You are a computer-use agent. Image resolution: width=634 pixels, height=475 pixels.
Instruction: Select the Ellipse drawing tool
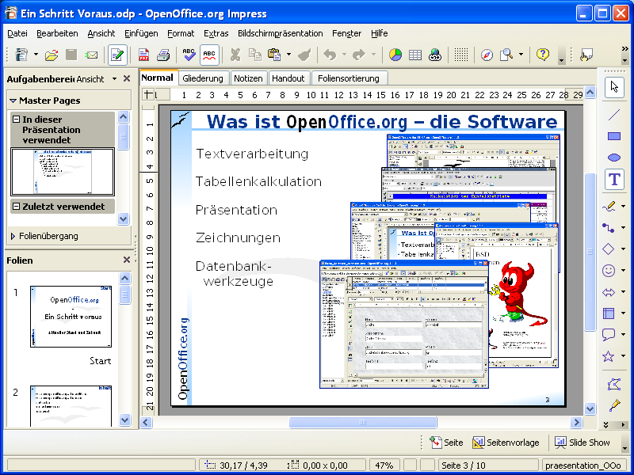pyautogui.click(x=614, y=158)
